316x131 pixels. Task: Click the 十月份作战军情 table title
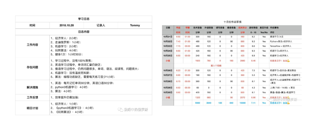[x=232, y=22]
